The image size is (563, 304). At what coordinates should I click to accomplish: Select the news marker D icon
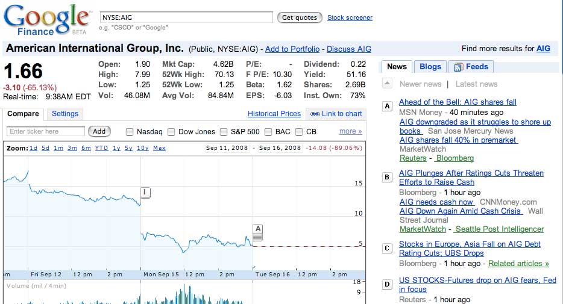(388, 284)
